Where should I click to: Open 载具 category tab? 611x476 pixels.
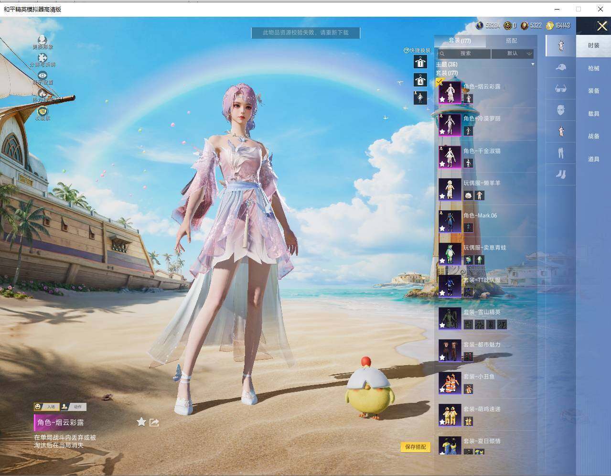(593, 114)
